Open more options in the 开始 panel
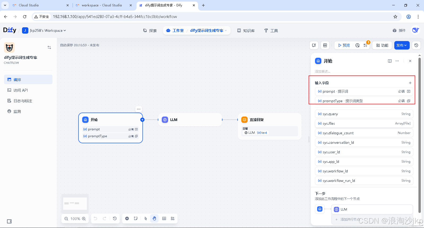424x228 pixels. tap(397, 61)
